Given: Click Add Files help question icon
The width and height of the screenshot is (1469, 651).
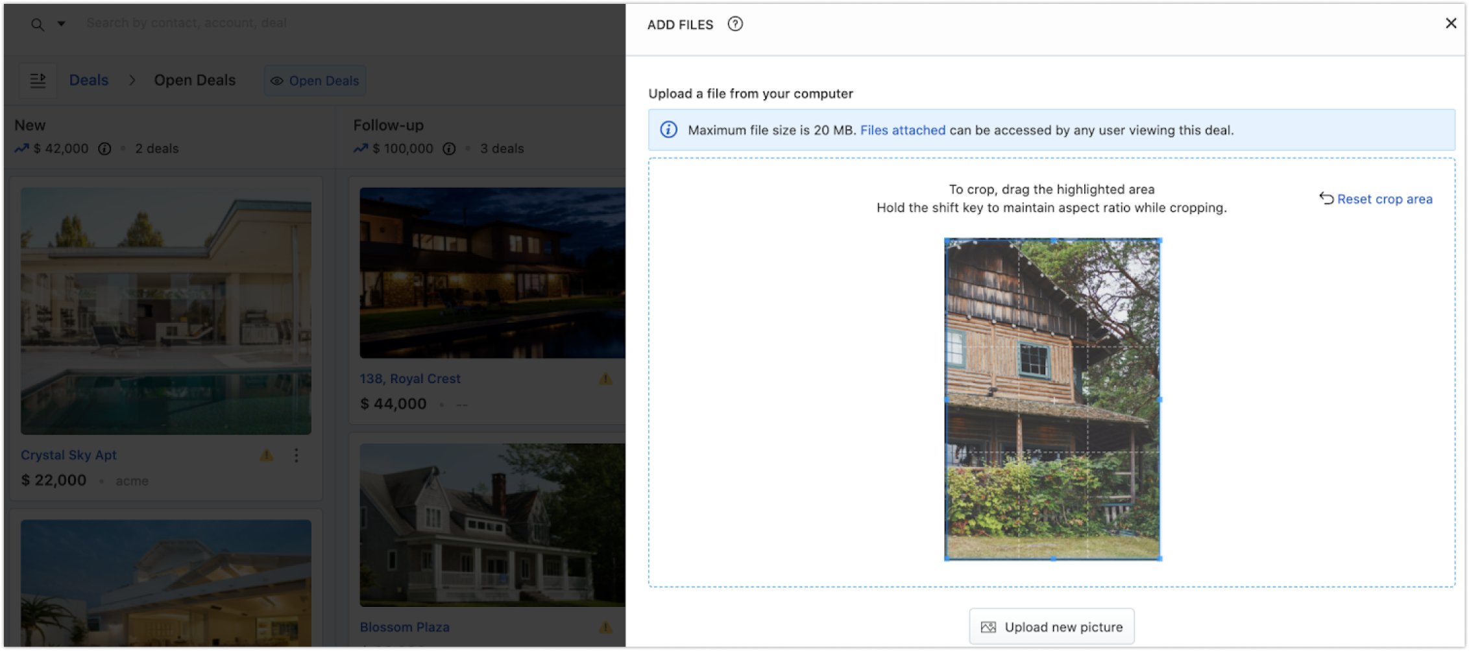Looking at the screenshot, I should pos(735,24).
